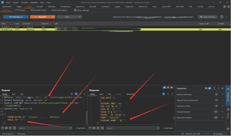The image size is (231, 136).
Task: Click the Open browser button
Action: tap(208, 17)
